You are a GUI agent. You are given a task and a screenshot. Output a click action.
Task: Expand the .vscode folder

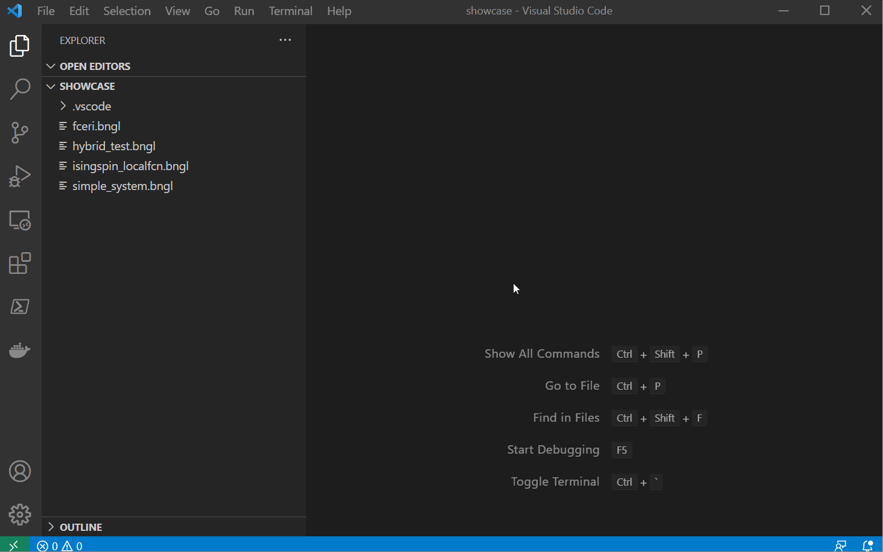pyautogui.click(x=174, y=106)
